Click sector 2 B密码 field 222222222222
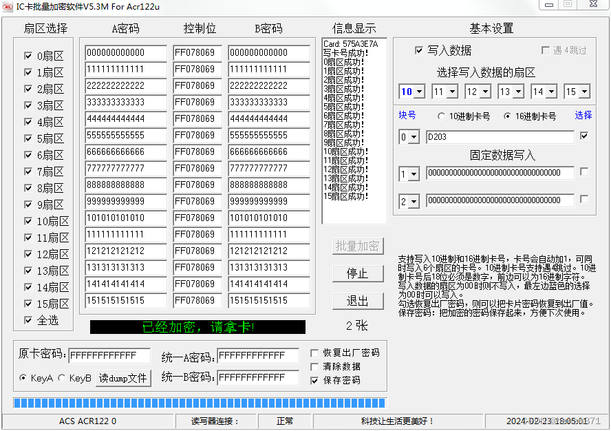The image size is (611, 431). [x=269, y=86]
